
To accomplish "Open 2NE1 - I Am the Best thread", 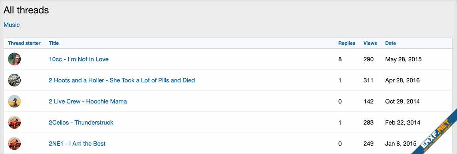I will pos(77,144).
